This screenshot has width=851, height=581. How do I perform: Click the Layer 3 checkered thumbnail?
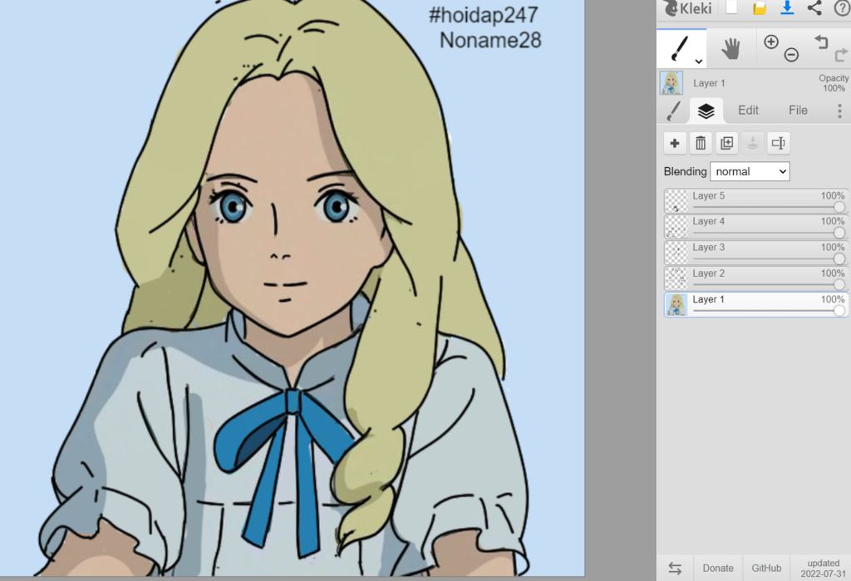pos(676,253)
